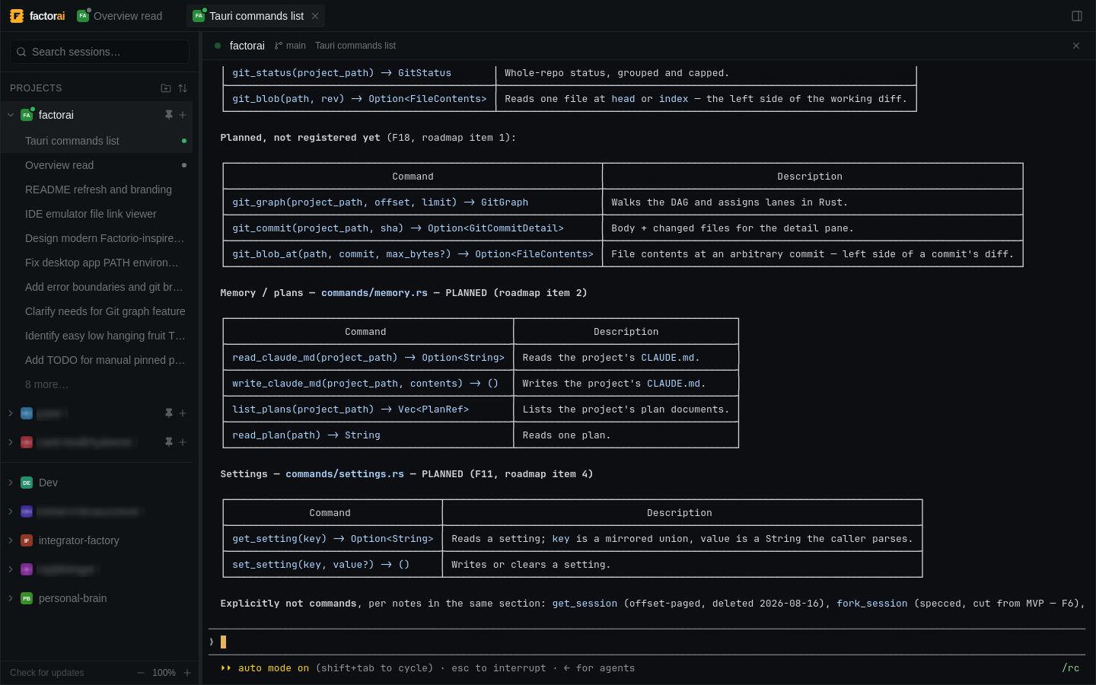Open Tauri commands list session

[97, 141]
